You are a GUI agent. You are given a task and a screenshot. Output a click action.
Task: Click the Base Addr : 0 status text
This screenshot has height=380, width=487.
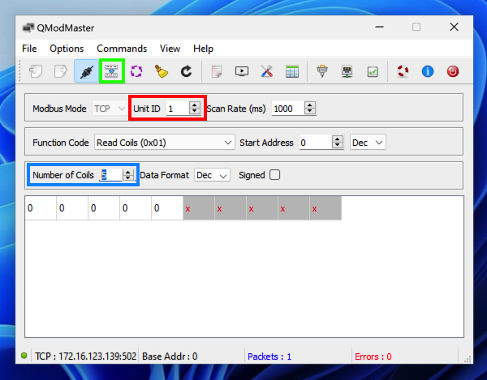point(170,357)
